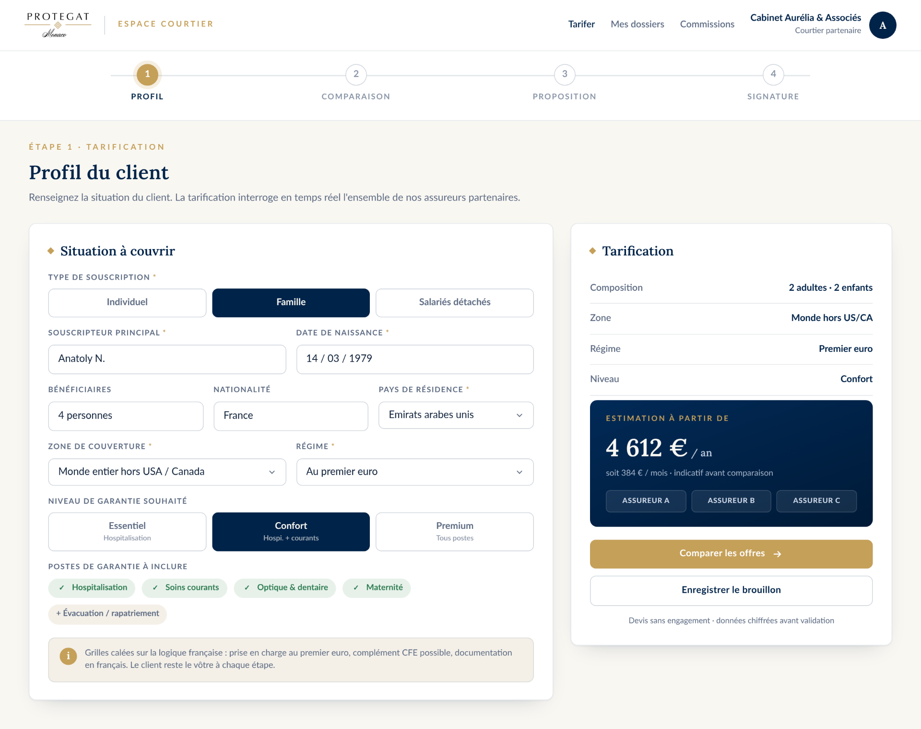Click the step 1 Profil circle
The width and height of the screenshot is (921, 729).
coord(147,74)
